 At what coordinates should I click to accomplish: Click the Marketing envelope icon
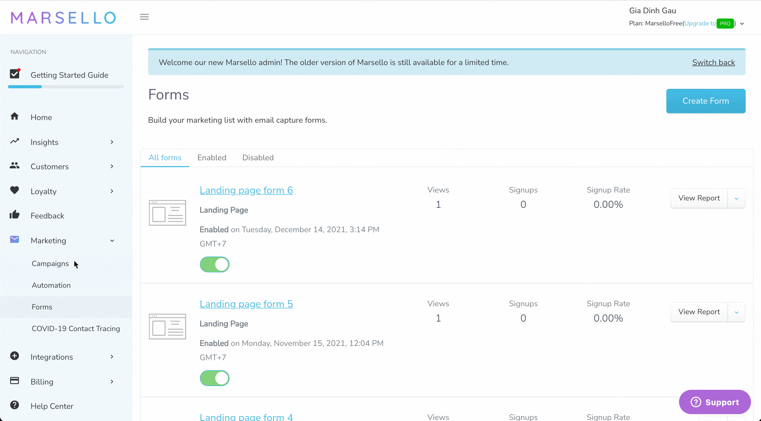point(15,240)
